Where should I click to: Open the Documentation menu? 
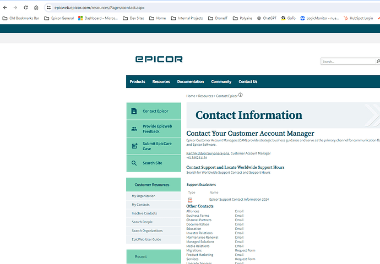tap(191, 81)
